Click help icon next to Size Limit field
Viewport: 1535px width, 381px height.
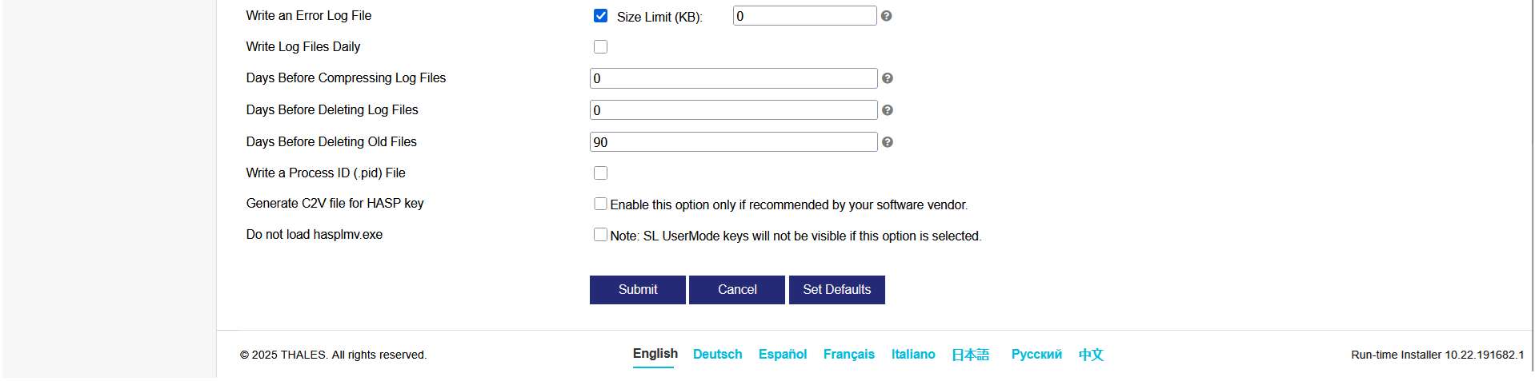pos(886,16)
